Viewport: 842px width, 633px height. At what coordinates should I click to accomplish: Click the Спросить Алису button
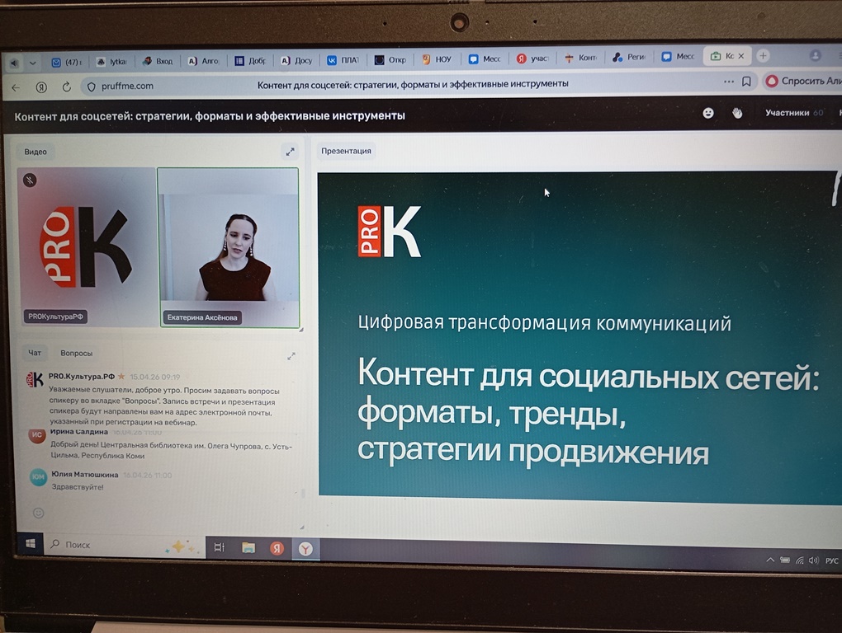coord(801,81)
